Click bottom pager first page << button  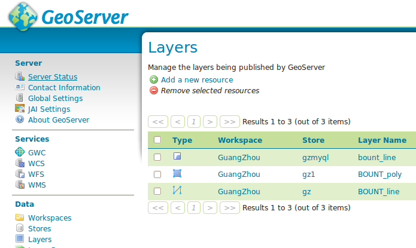point(158,208)
